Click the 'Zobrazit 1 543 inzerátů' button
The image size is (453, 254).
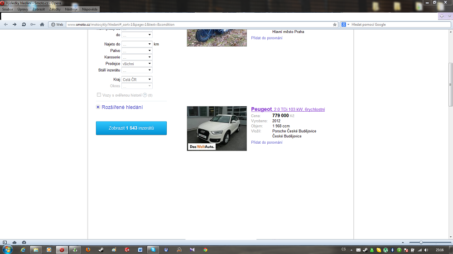(131, 128)
